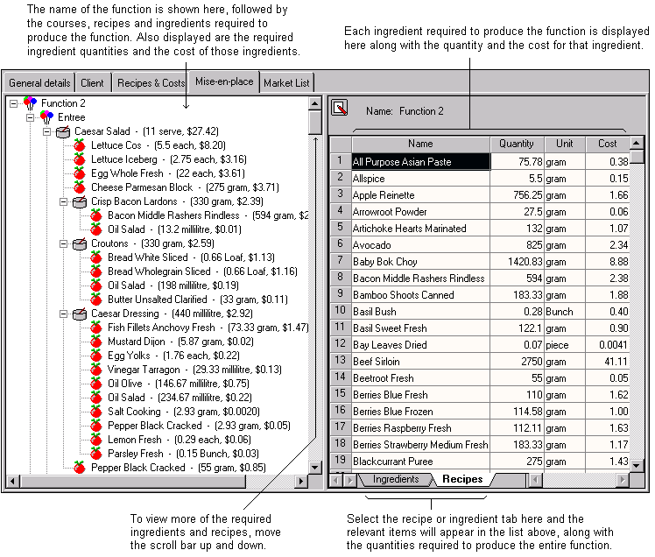Click the apple icon beside Butter Unsalted Clarified
655x557 pixels.
point(96,300)
